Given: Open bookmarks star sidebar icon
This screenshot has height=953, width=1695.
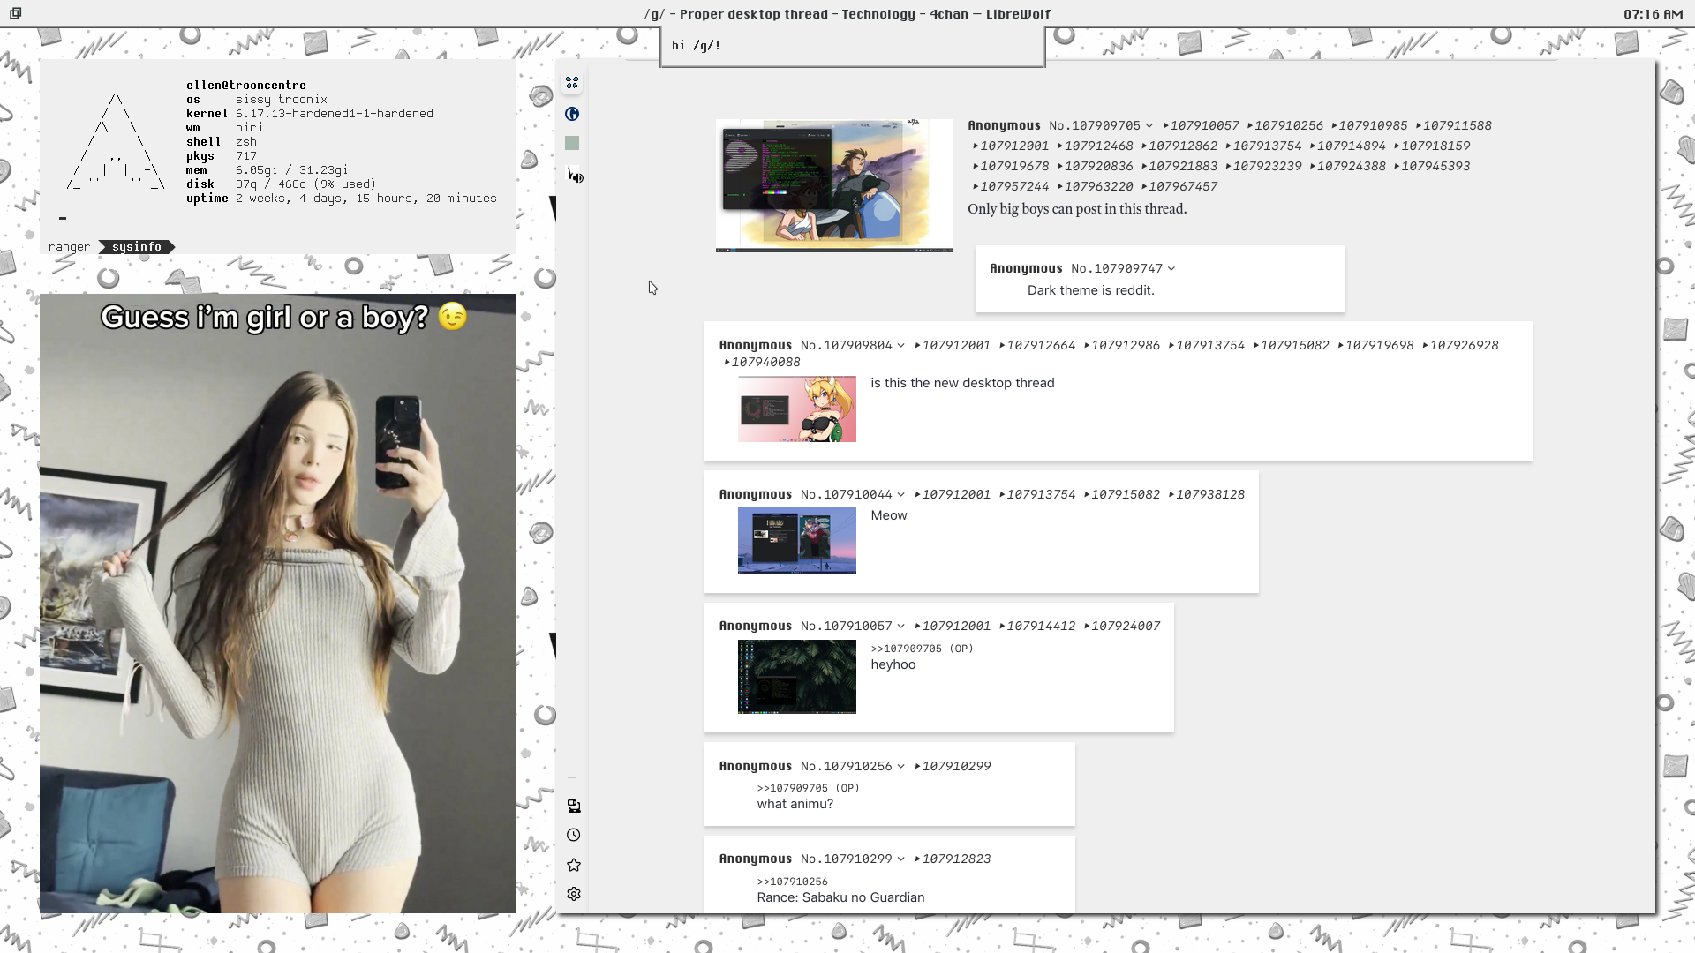Looking at the screenshot, I should pyautogui.click(x=574, y=865).
